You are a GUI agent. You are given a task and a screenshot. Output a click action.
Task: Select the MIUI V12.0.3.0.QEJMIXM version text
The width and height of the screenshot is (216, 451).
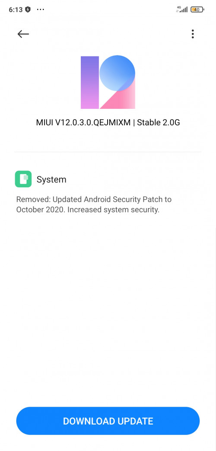[83, 123]
